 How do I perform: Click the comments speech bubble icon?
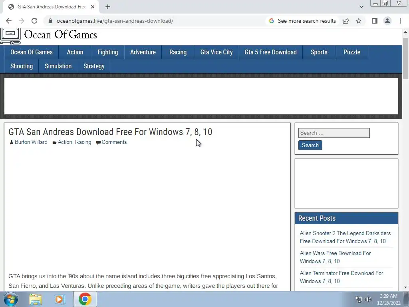click(98, 142)
